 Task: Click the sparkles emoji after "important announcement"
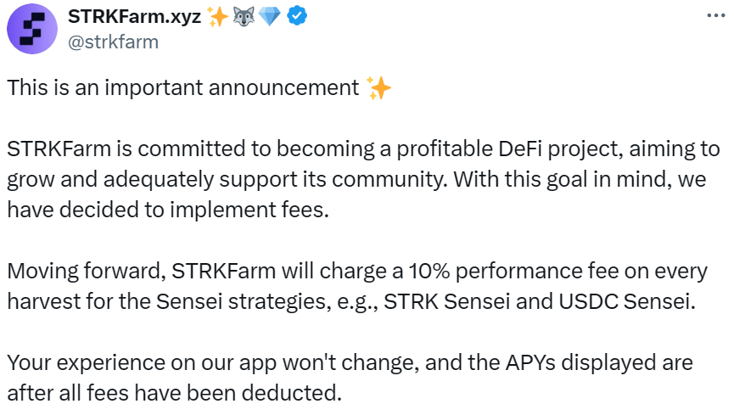[x=378, y=88]
